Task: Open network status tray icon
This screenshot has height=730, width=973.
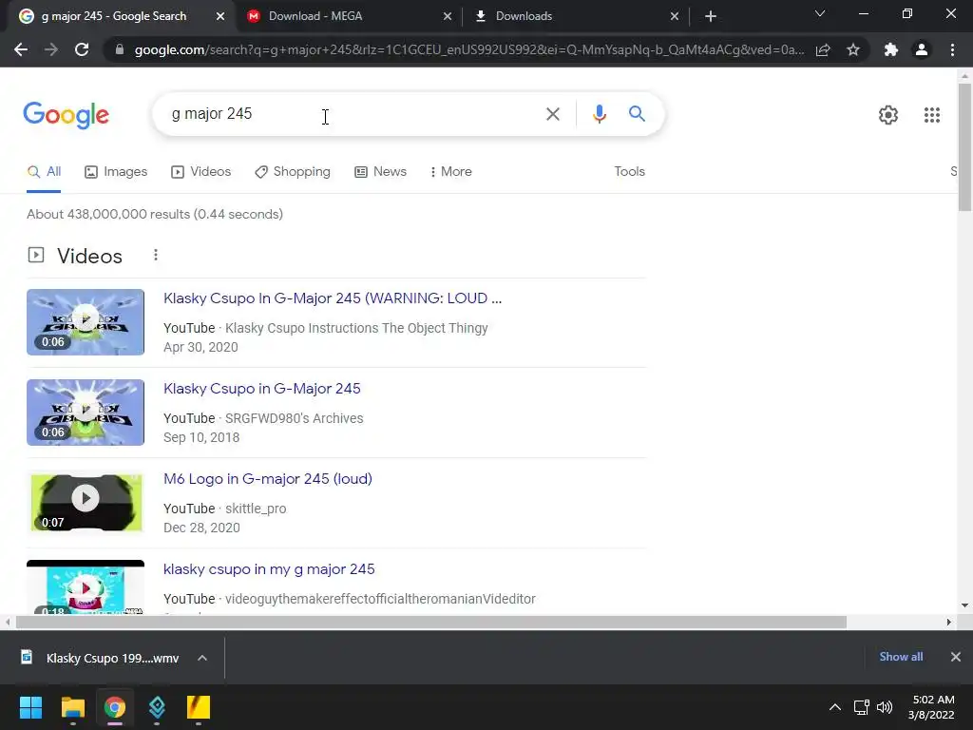Action: pos(861,707)
